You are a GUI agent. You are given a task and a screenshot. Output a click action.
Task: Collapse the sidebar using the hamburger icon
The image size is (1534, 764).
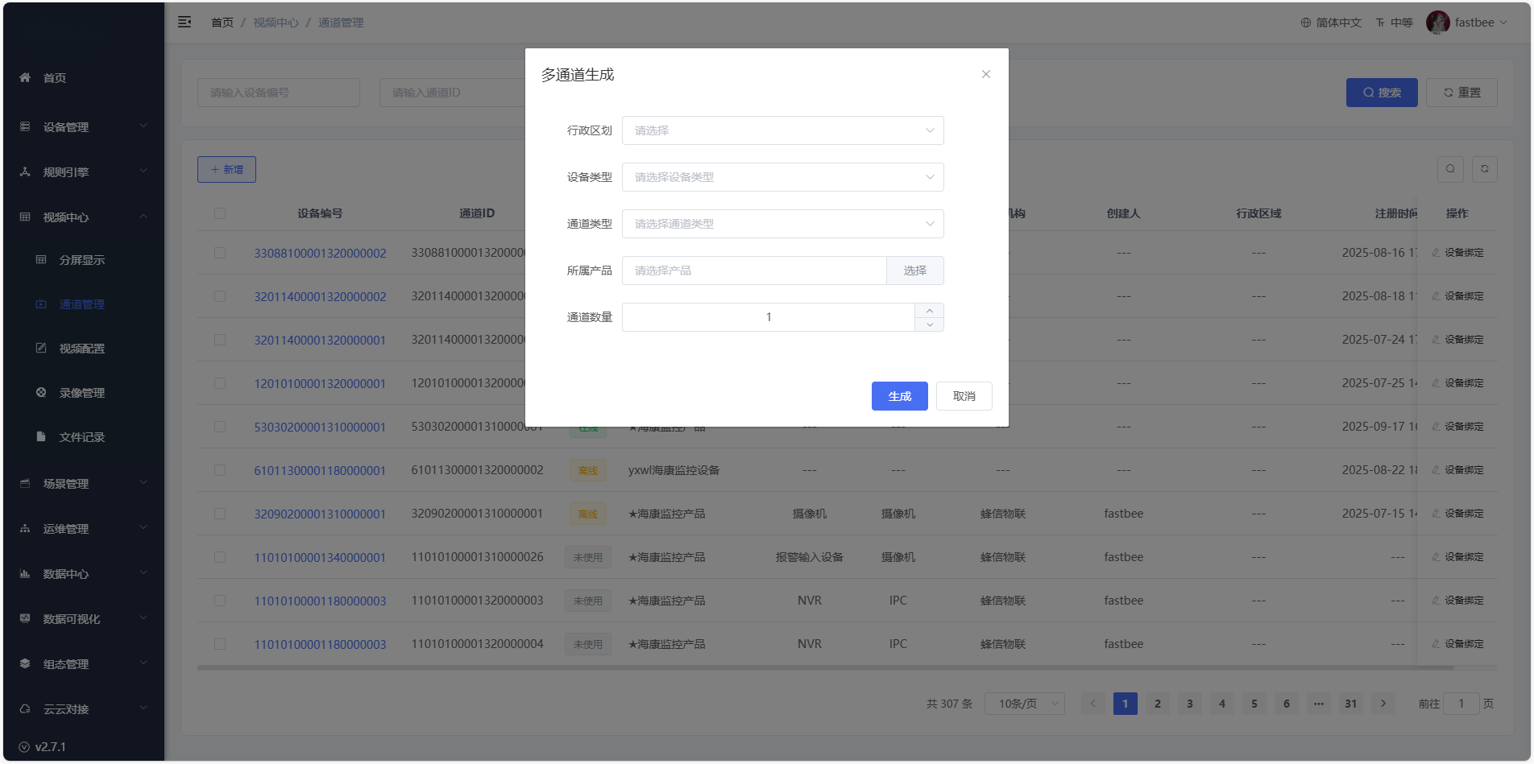click(x=184, y=23)
